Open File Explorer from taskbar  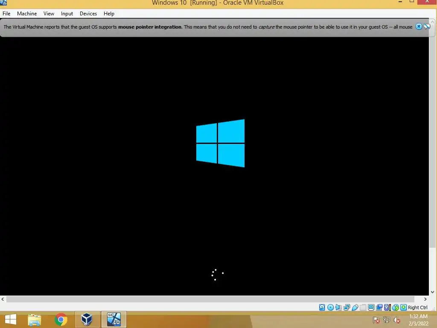[x=35, y=319]
